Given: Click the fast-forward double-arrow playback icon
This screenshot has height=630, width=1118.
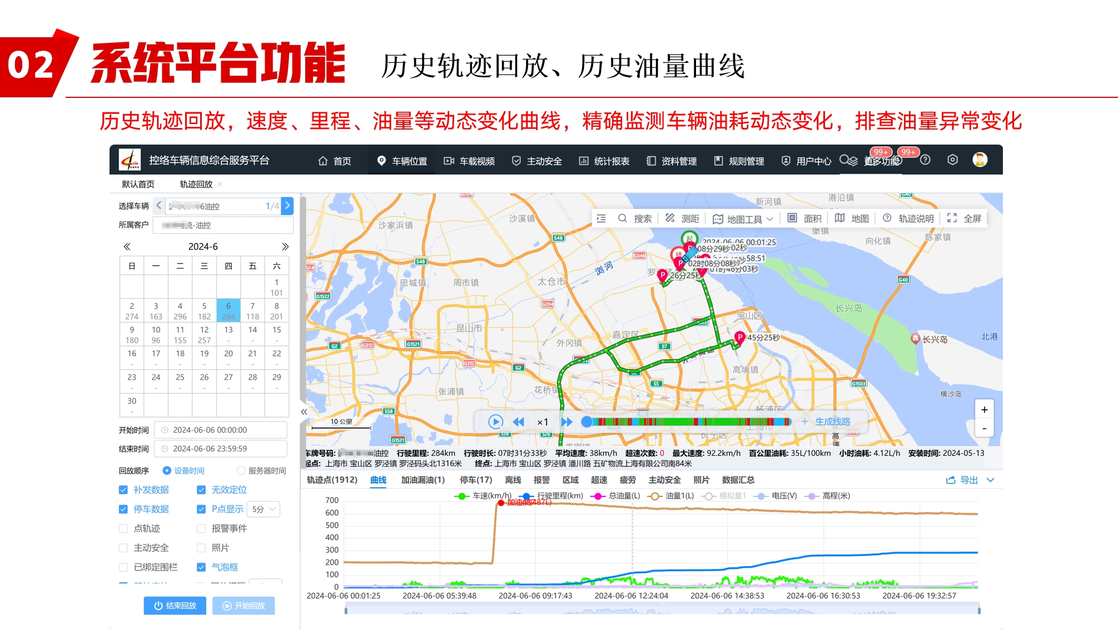Looking at the screenshot, I should (567, 421).
